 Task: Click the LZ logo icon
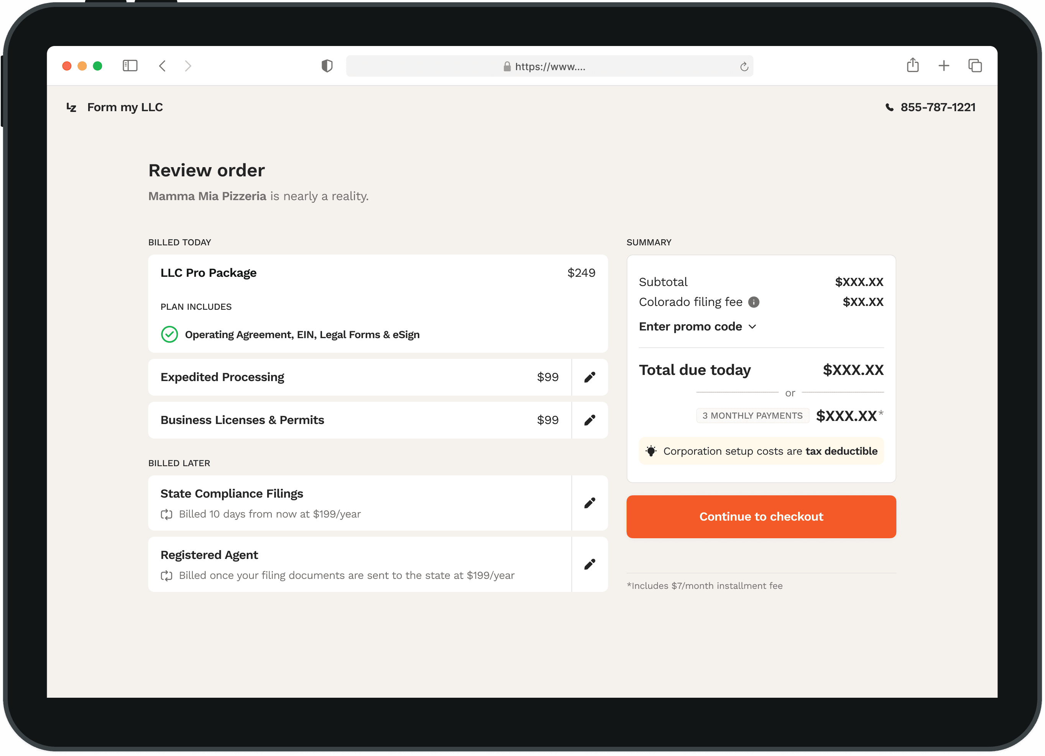coord(71,107)
